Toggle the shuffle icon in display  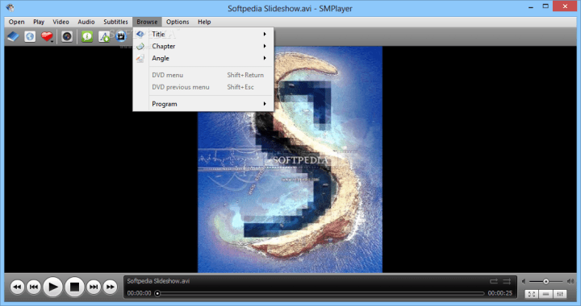coord(507,282)
